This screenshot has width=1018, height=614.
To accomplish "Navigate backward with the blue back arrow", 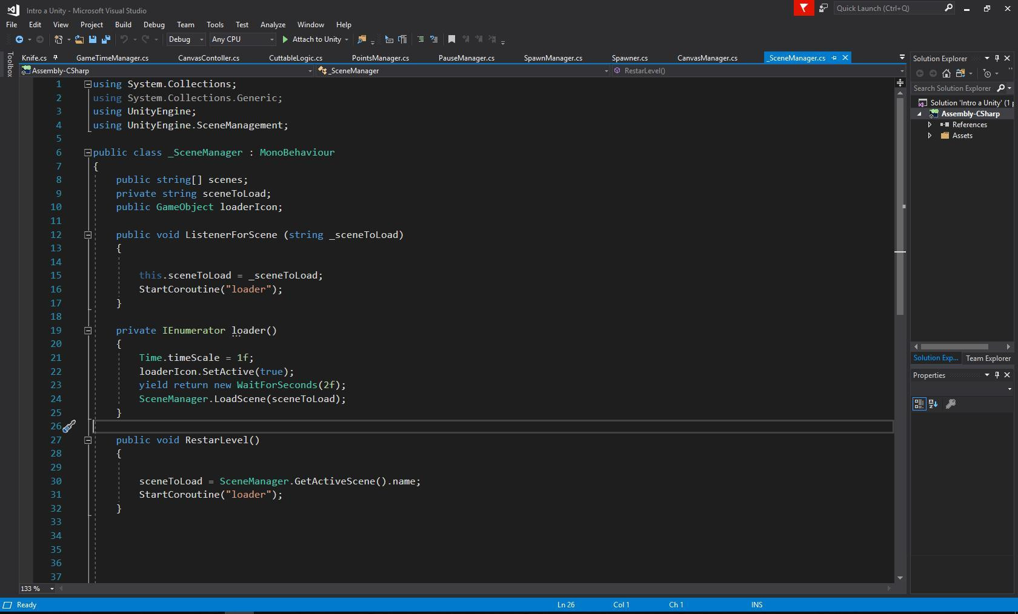I will pos(19,39).
